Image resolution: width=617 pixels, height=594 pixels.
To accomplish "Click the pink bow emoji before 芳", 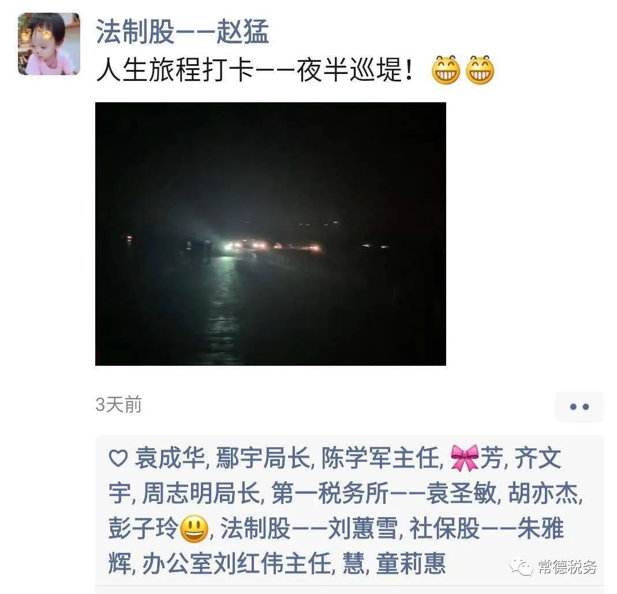I will (465, 458).
